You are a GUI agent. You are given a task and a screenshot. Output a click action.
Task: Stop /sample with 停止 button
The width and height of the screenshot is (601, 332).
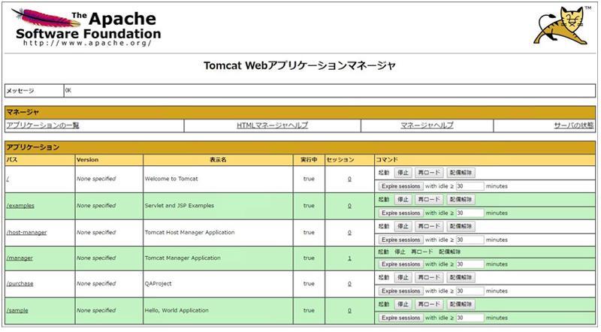[x=403, y=304]
